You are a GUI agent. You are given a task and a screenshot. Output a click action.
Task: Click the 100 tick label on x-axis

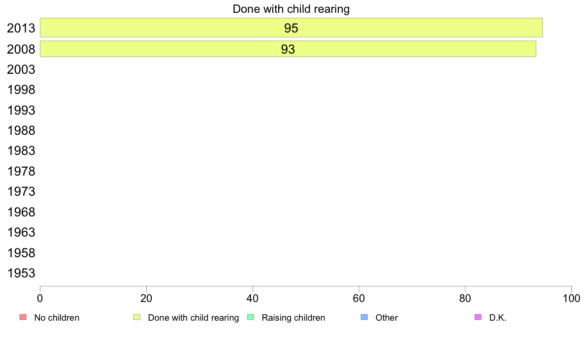tap(571, 298)
